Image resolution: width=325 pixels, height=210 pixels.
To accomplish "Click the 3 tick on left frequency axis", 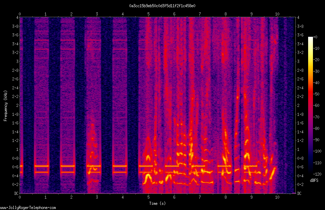I will [18, 62].
